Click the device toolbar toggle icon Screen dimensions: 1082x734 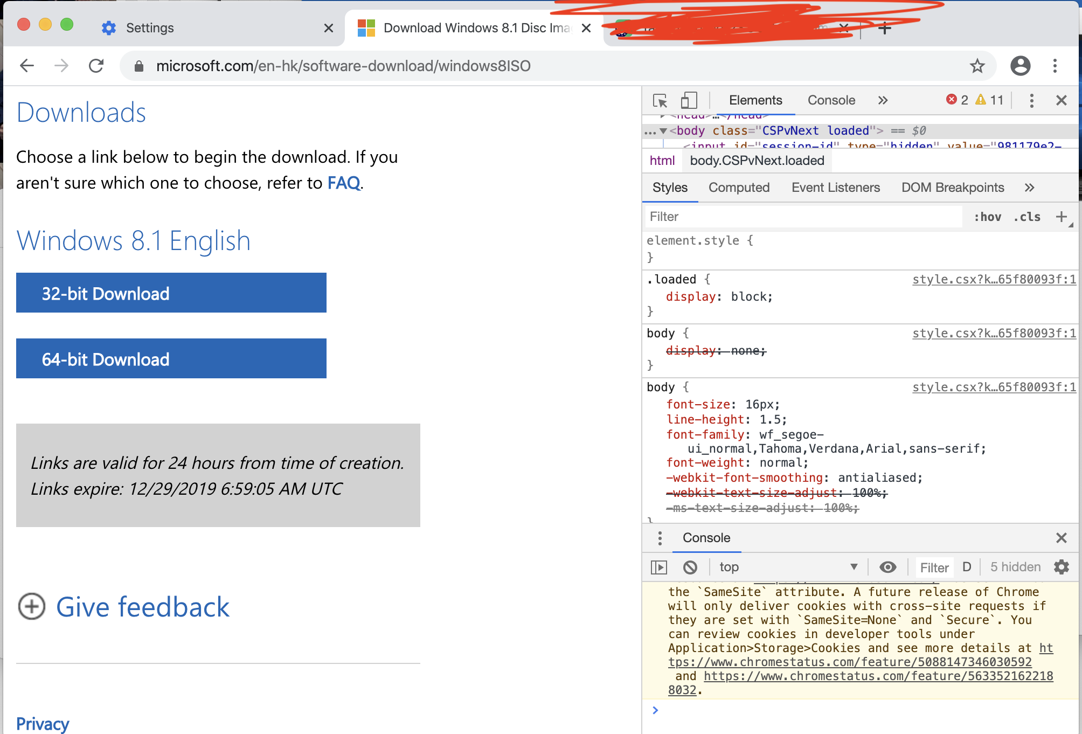point(687,101)
